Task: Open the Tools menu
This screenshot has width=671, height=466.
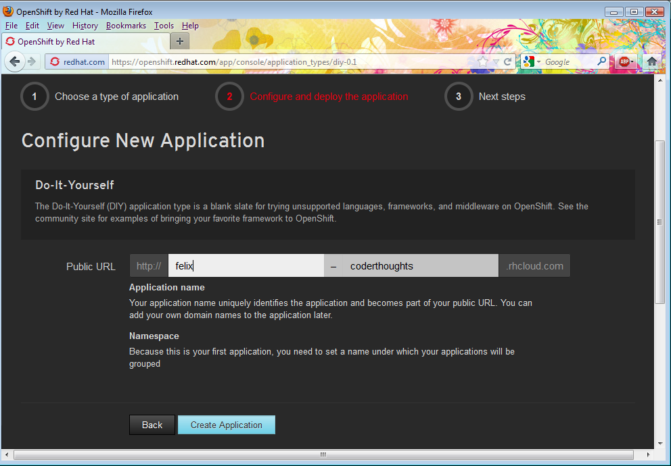Action: click(x=164, y=26)
